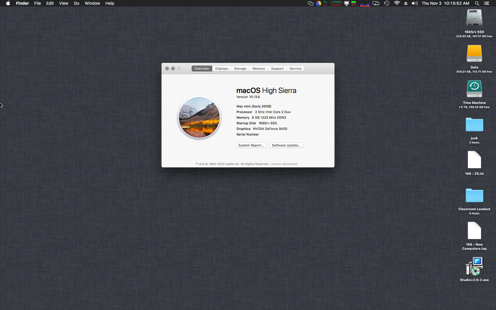The image size is (496, 310).
Task: Click the overlapping windows menu bar icon
Action: coord(311,3)
